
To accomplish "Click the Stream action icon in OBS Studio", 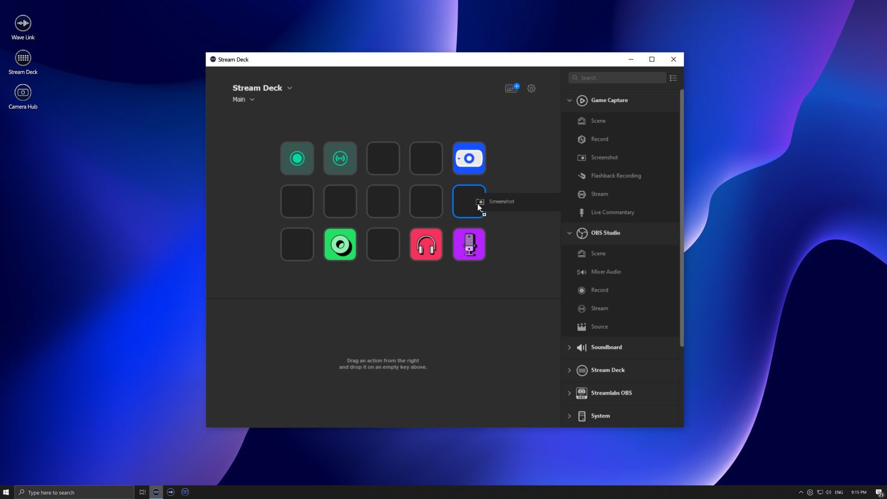I will click(x=581, y=308).
